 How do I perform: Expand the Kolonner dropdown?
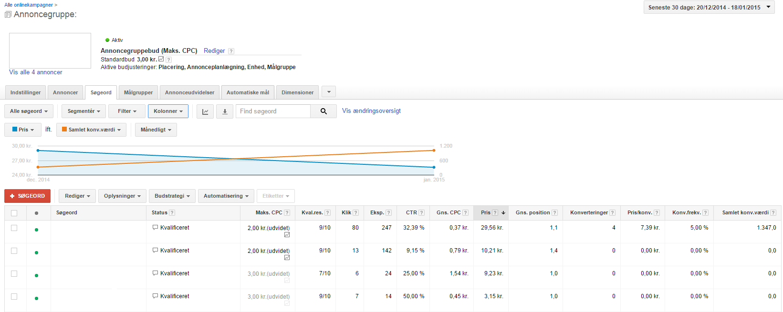[x=168, y=111]
